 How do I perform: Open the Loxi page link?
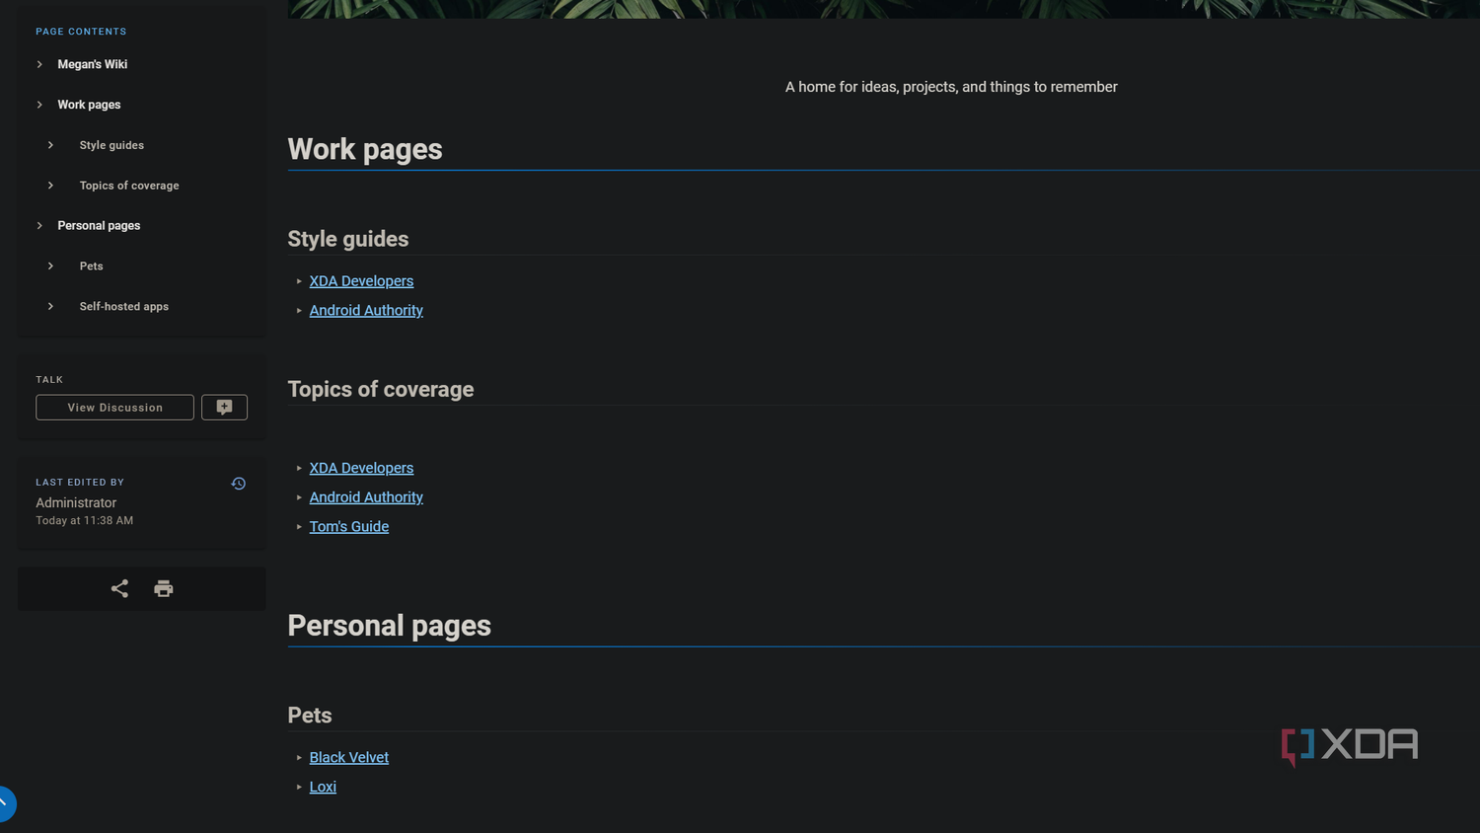(x=323, y=787)
